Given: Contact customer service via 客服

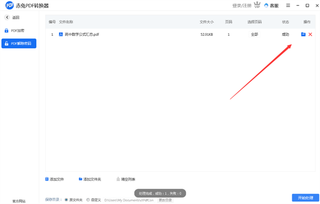Looking at the screenshot, I should click(x=271, y=5).
